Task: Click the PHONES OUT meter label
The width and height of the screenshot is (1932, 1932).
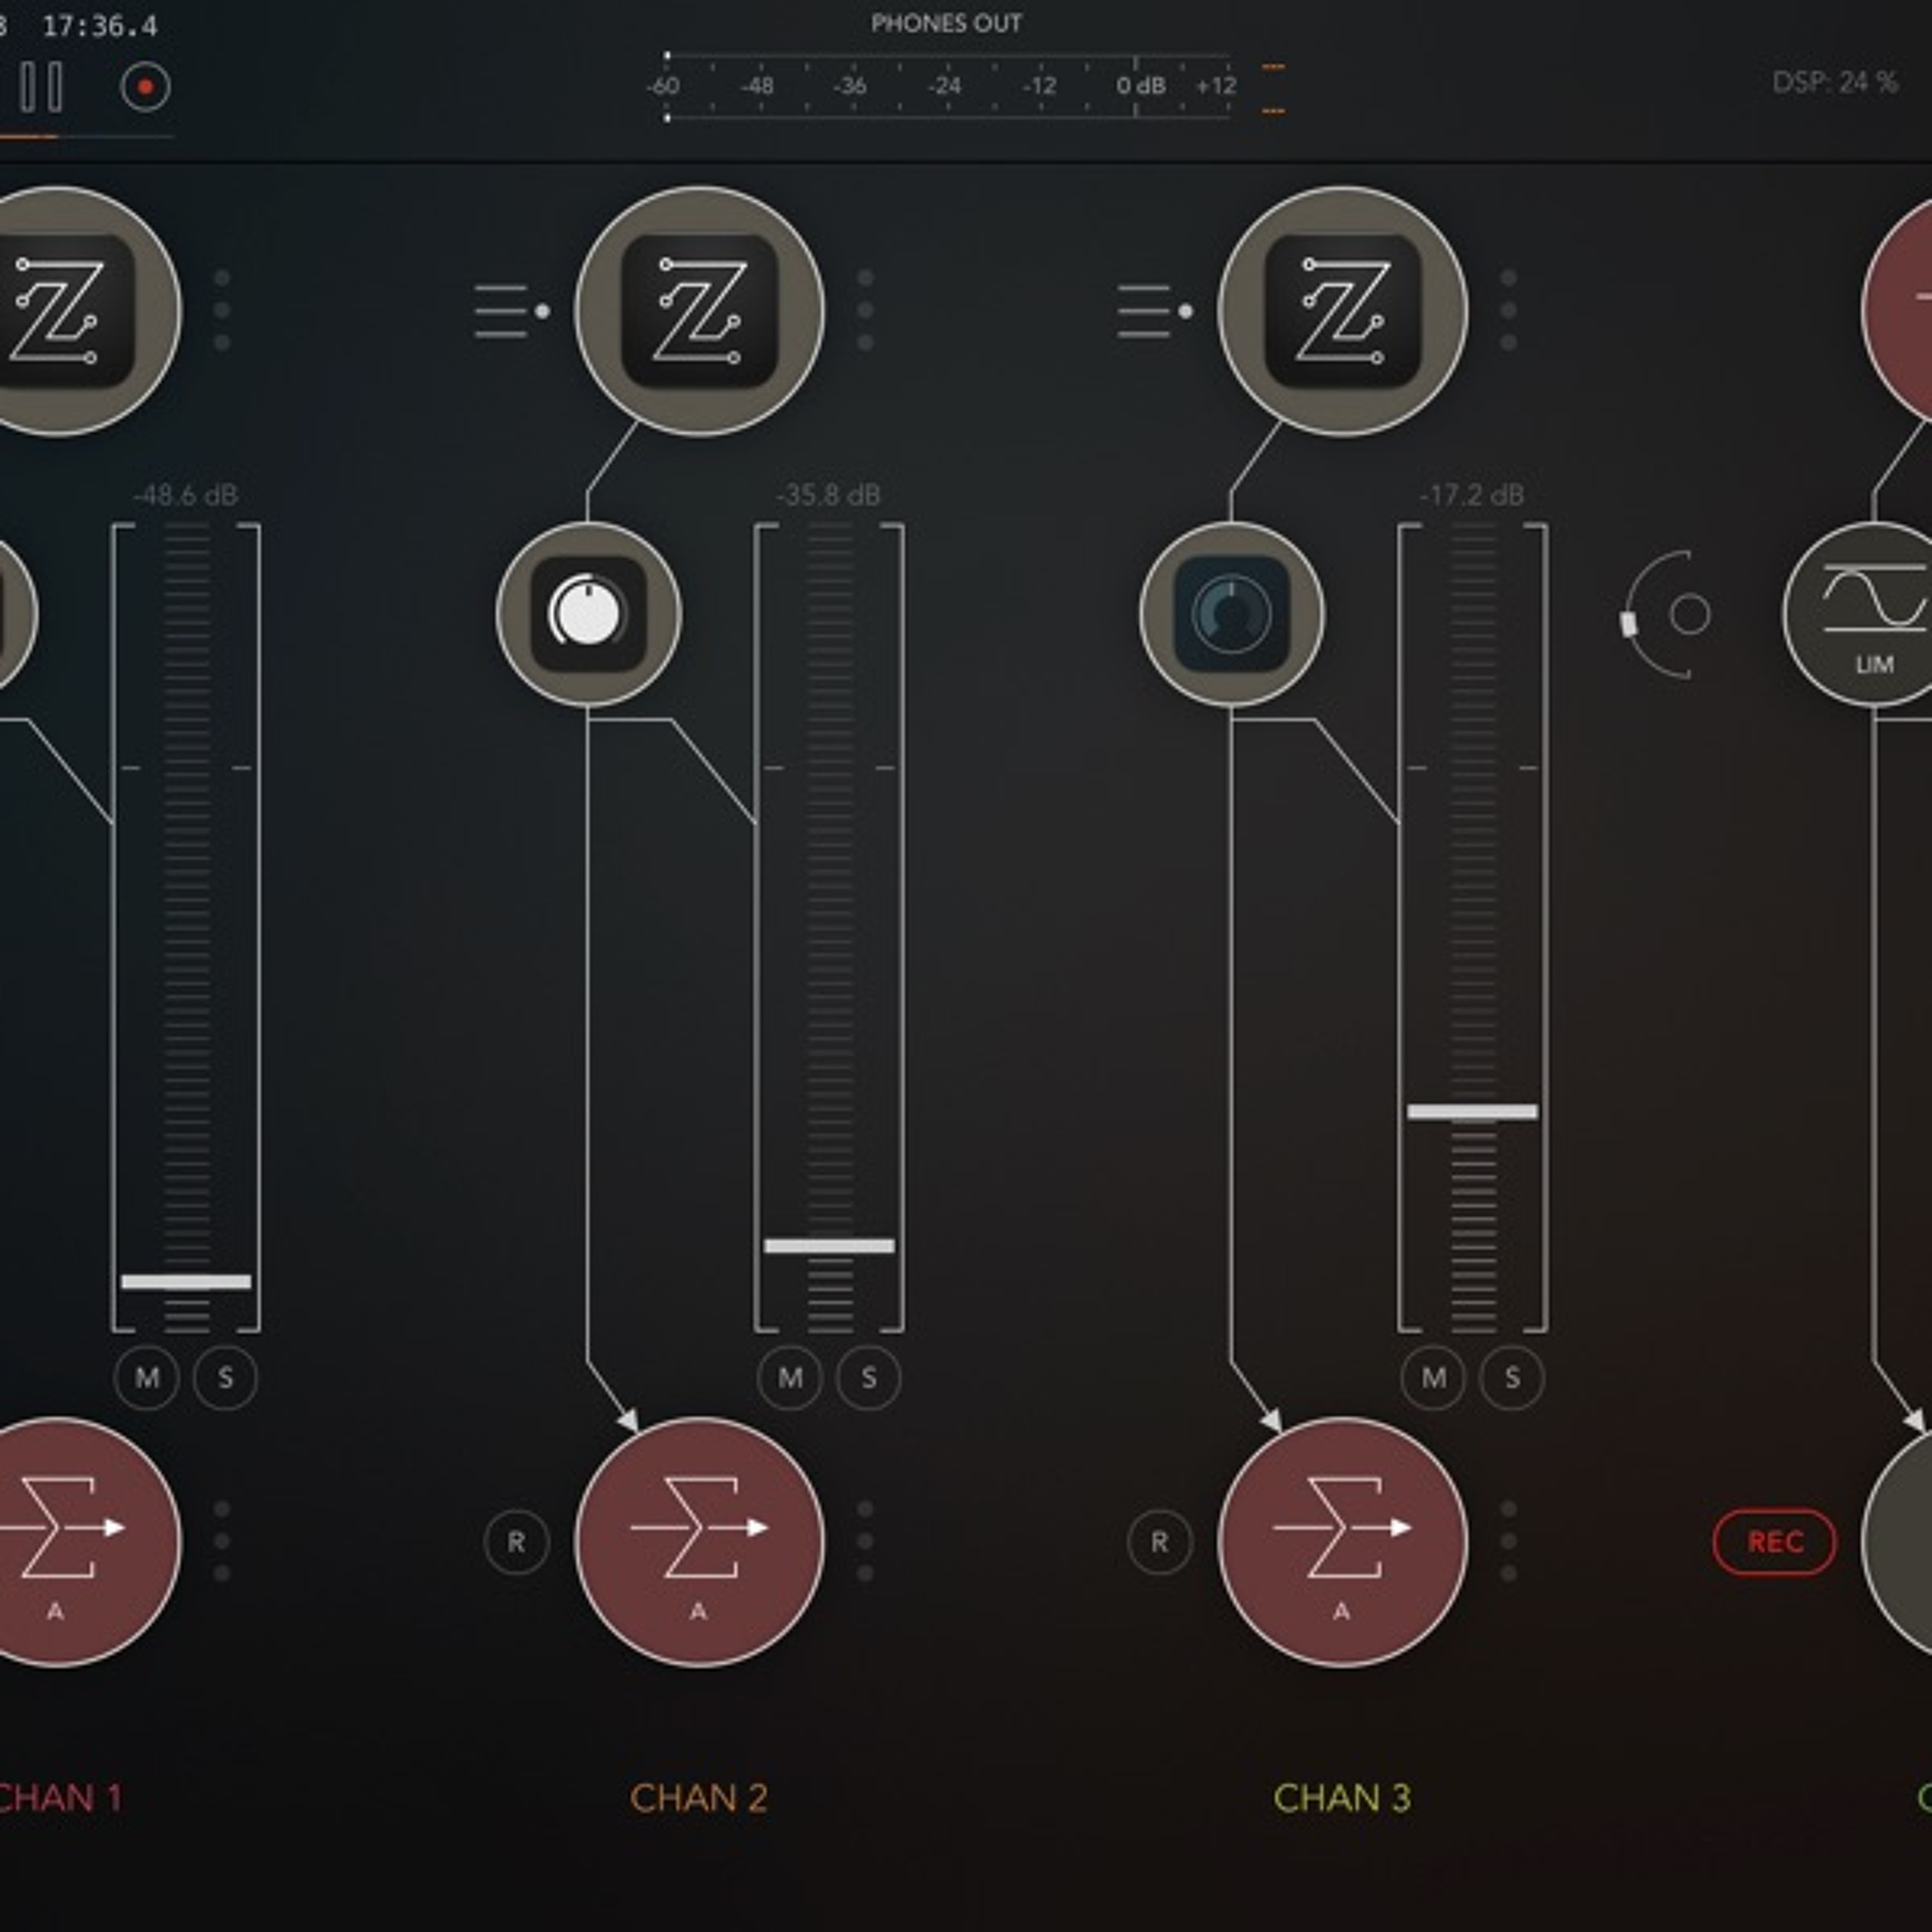Action: 946,24
